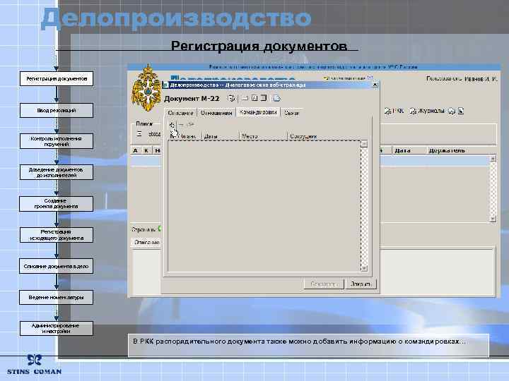Screen dimensions: 509x381
Task: Click the green icon next to Страницы
Action: (159, 229)
